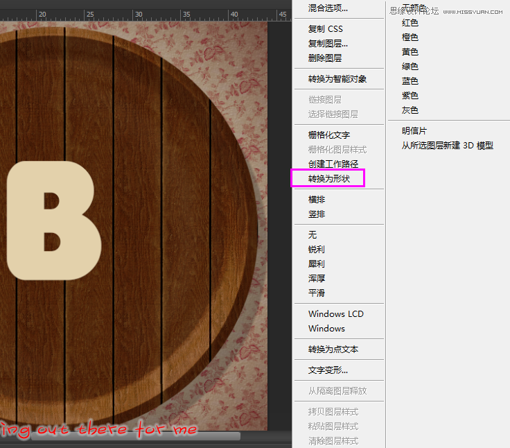510x448 pixels.
Task: Choose 复制 CSS menu entry
Action: [325, 29]
